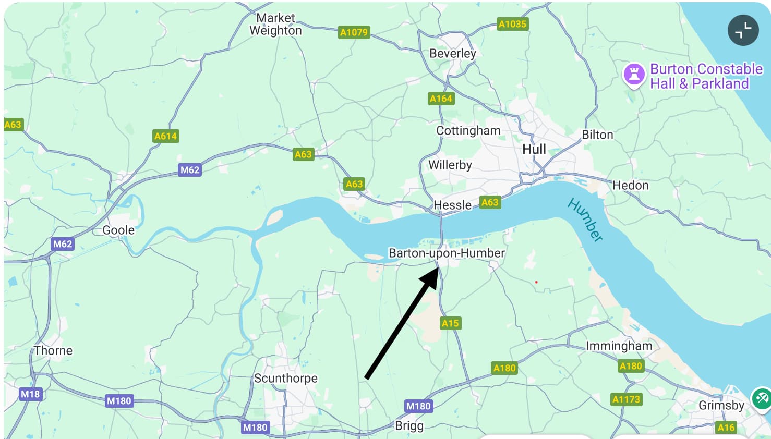
Task: Click the green golf pin near Grimsby
Action: tap(761, 399)
